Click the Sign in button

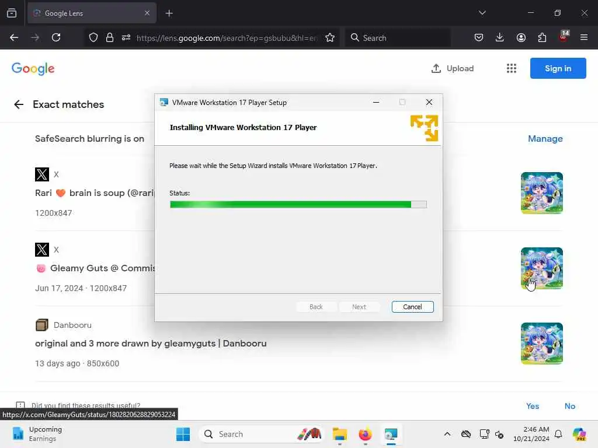558,68
